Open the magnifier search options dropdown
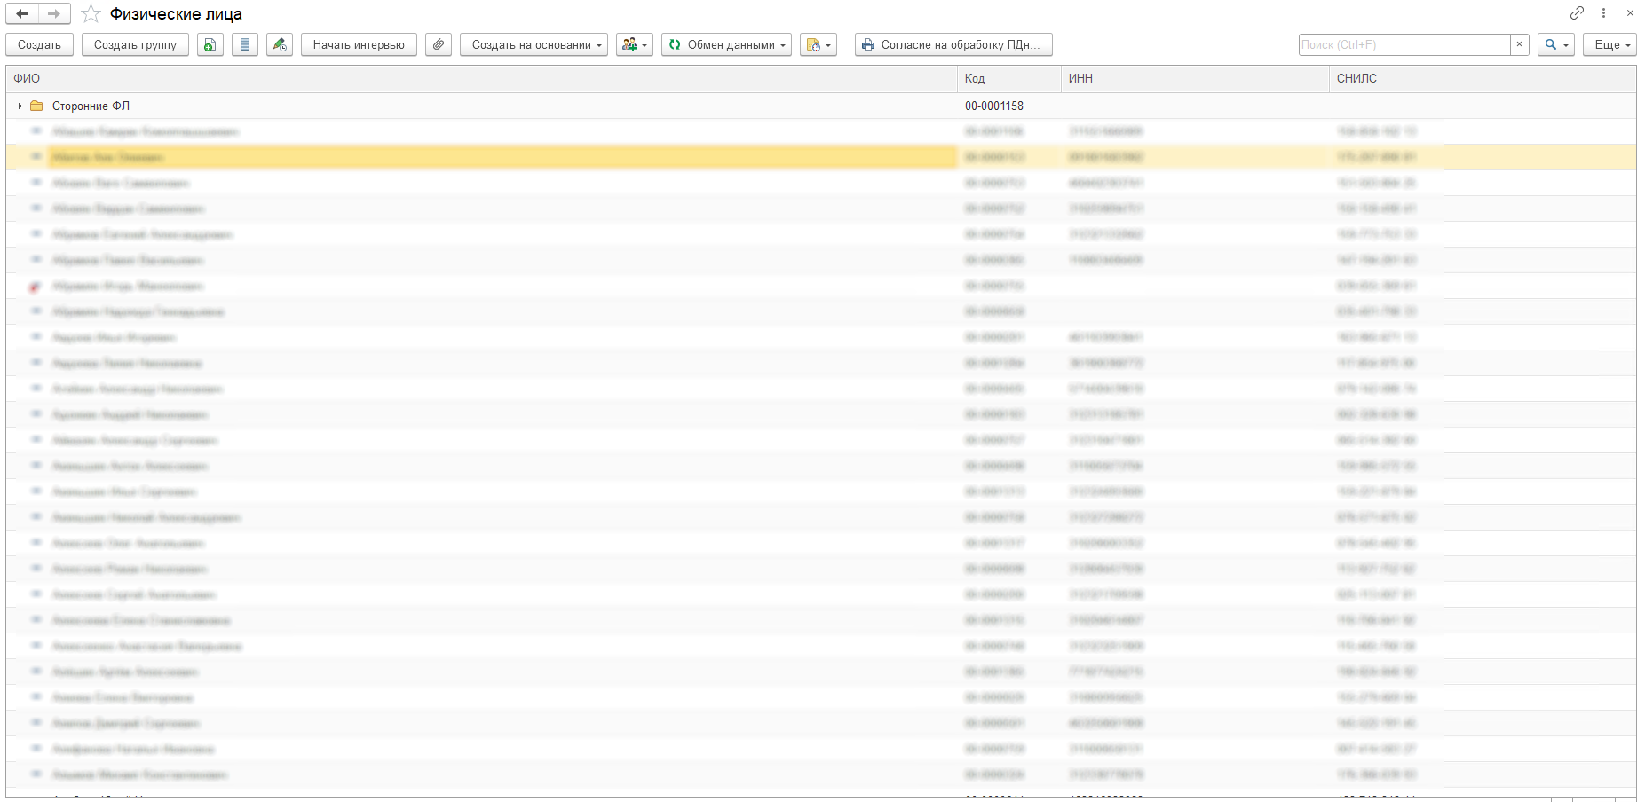 (x=1556, y=44)
